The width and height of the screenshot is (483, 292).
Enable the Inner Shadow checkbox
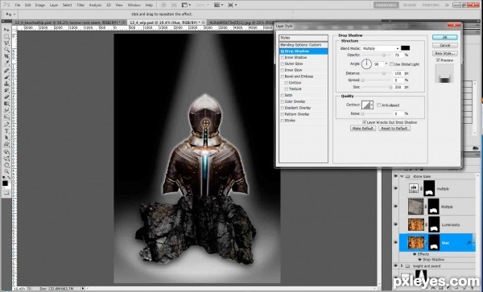283,58
